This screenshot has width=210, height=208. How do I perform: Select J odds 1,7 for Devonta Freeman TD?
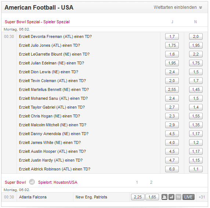[172, 36]
